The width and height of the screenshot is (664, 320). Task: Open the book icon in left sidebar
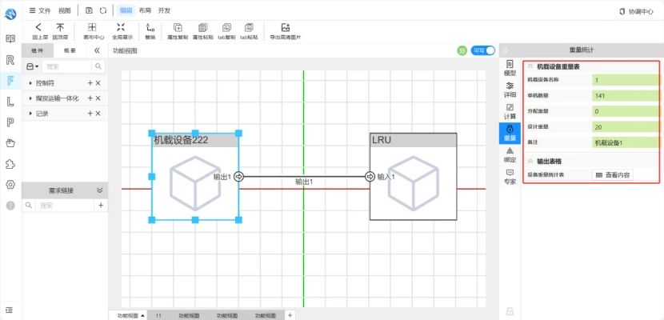(x=10, y=39)
